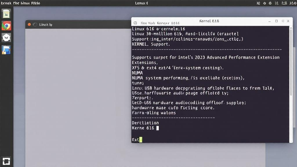The height and width of the screenshot is (167, 297).
Task: Click the Linck window title
Action: [46, 25]
